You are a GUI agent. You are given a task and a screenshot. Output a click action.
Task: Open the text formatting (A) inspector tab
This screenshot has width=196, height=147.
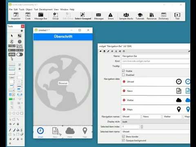coord(116,51)
